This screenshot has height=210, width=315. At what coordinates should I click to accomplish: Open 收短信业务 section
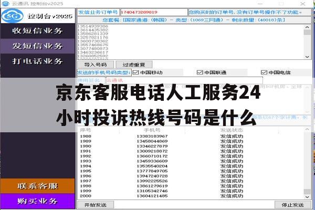[38, 31]
